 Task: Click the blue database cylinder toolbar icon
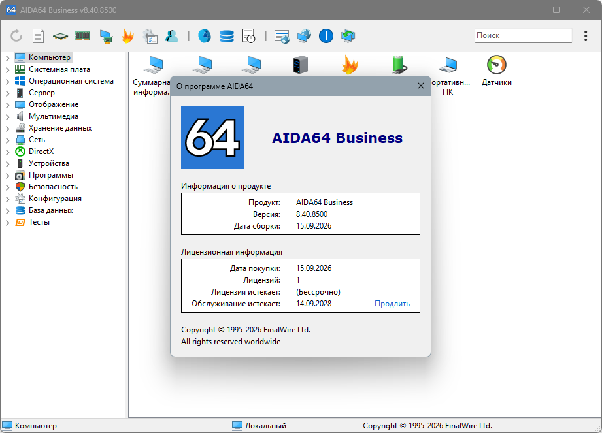click(x=227, y=36)
